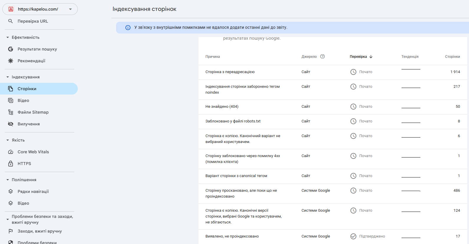The height and width of the screenshot is (244, 469).
Task: Click the Core Web Vitals gauge icon
Action: coord(11,152)
